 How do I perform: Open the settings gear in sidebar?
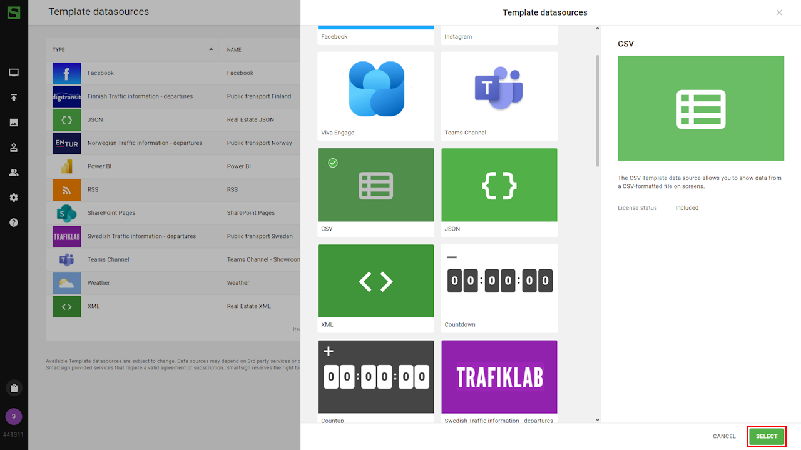click(x=14, y=197)
